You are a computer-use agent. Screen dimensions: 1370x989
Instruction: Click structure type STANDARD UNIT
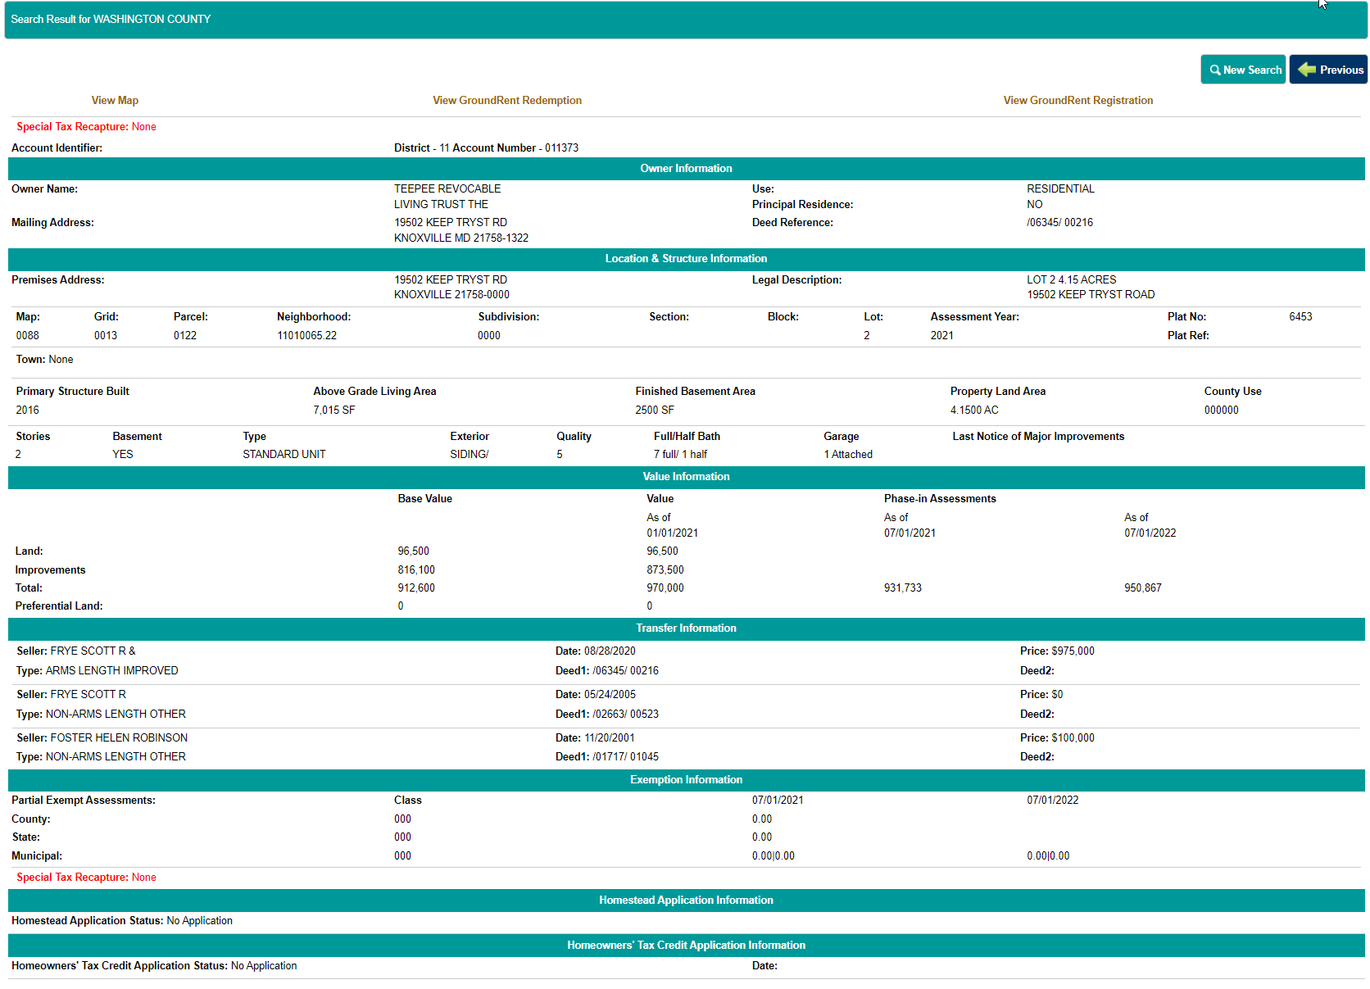pyautogui.click(x=284, y=455)
